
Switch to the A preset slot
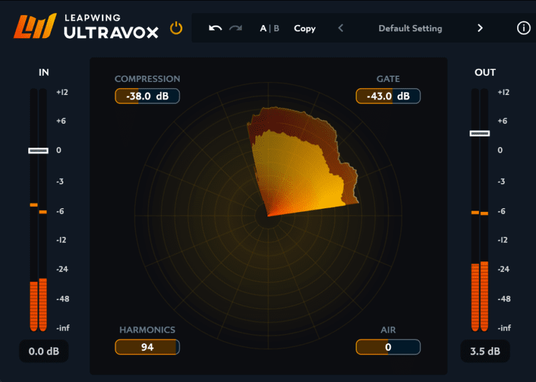tap(263, 28)
